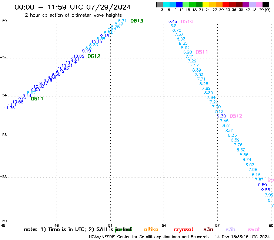Image resolution: width=274 pixels, height=240 pixels.
Task: Click pink time label 0512
Action: (236, 116)
